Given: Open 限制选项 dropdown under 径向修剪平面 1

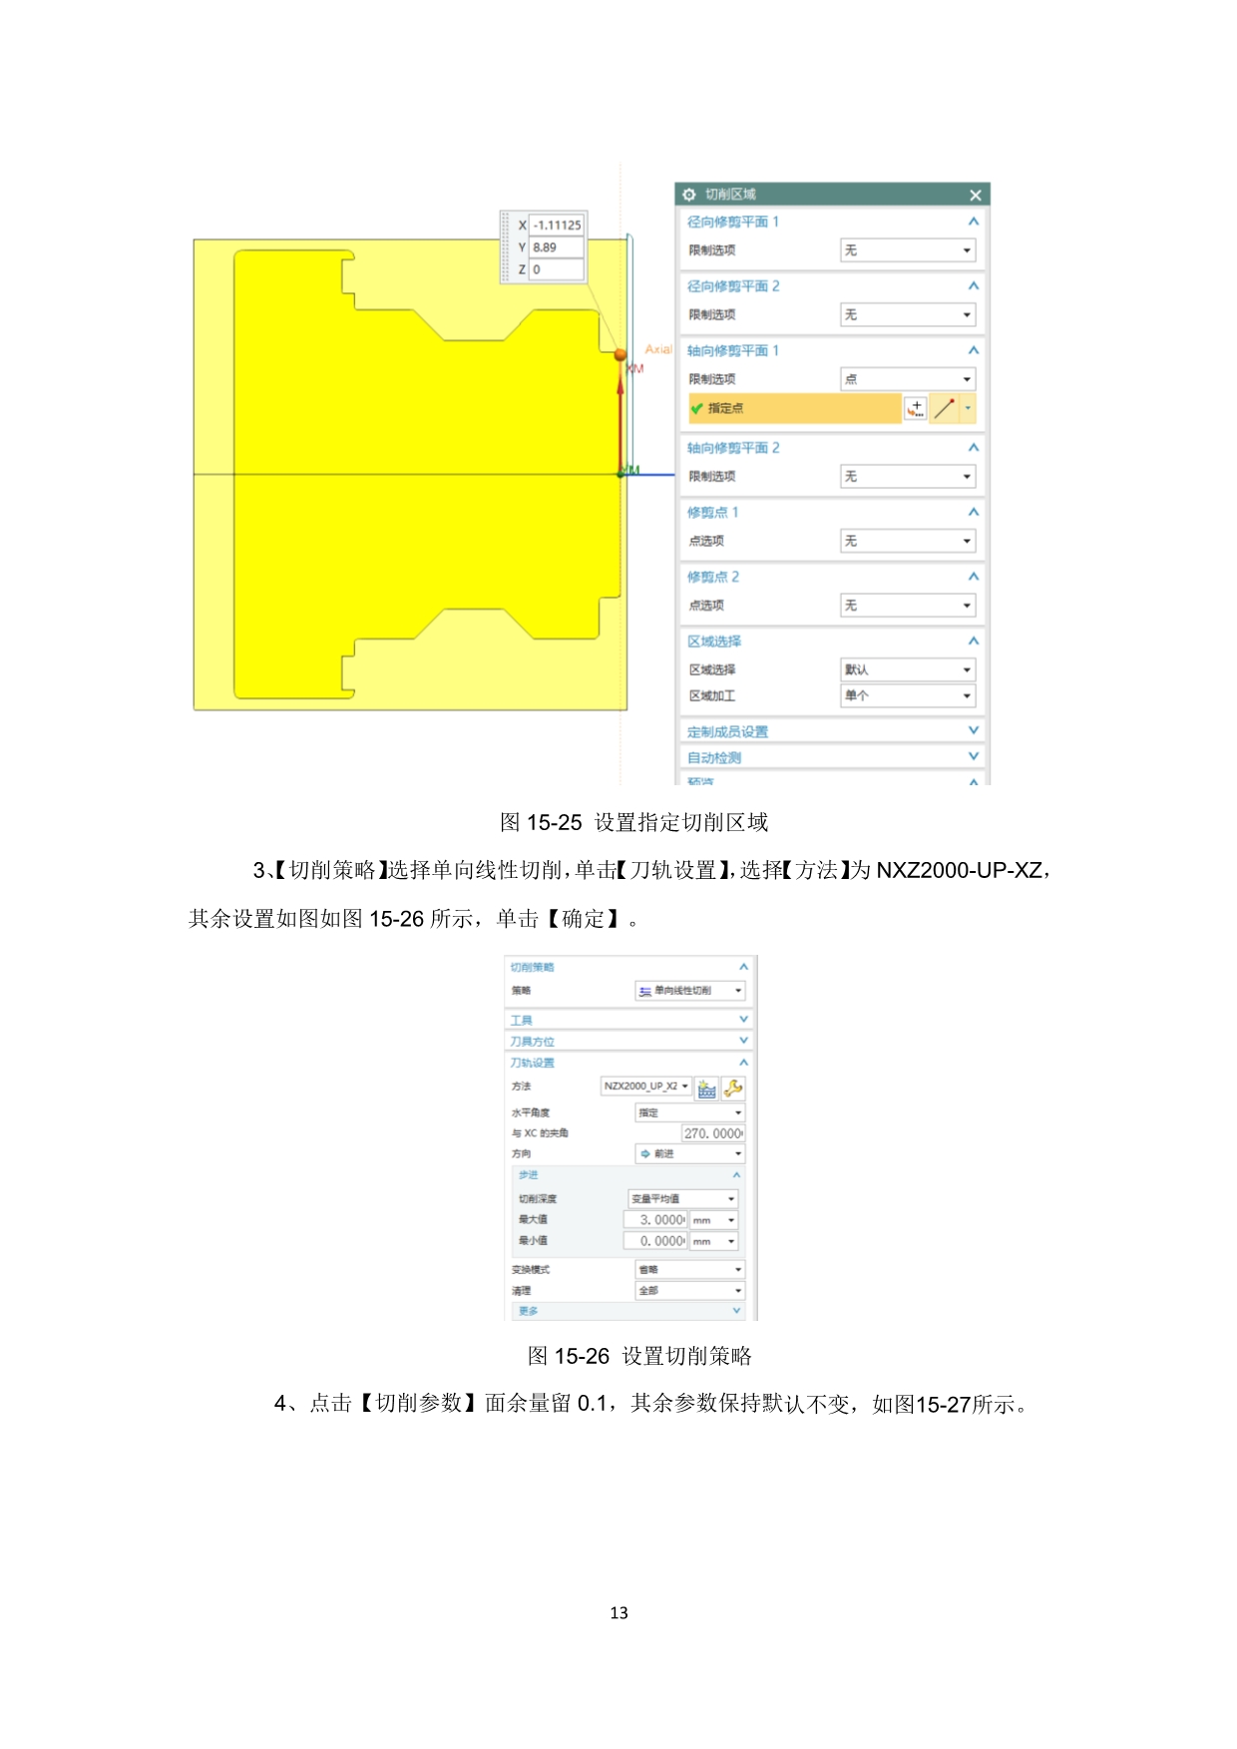Looking at the screenshot, I should (x=908, y=250).
